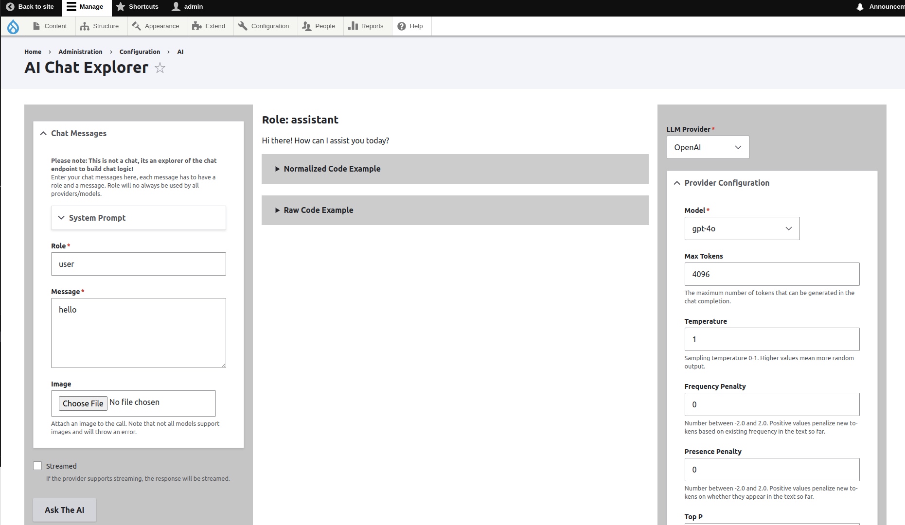The height and width of the screenshot is (525, 905).
Task: Open the Reports chart menu
Action: click(366, 26)
